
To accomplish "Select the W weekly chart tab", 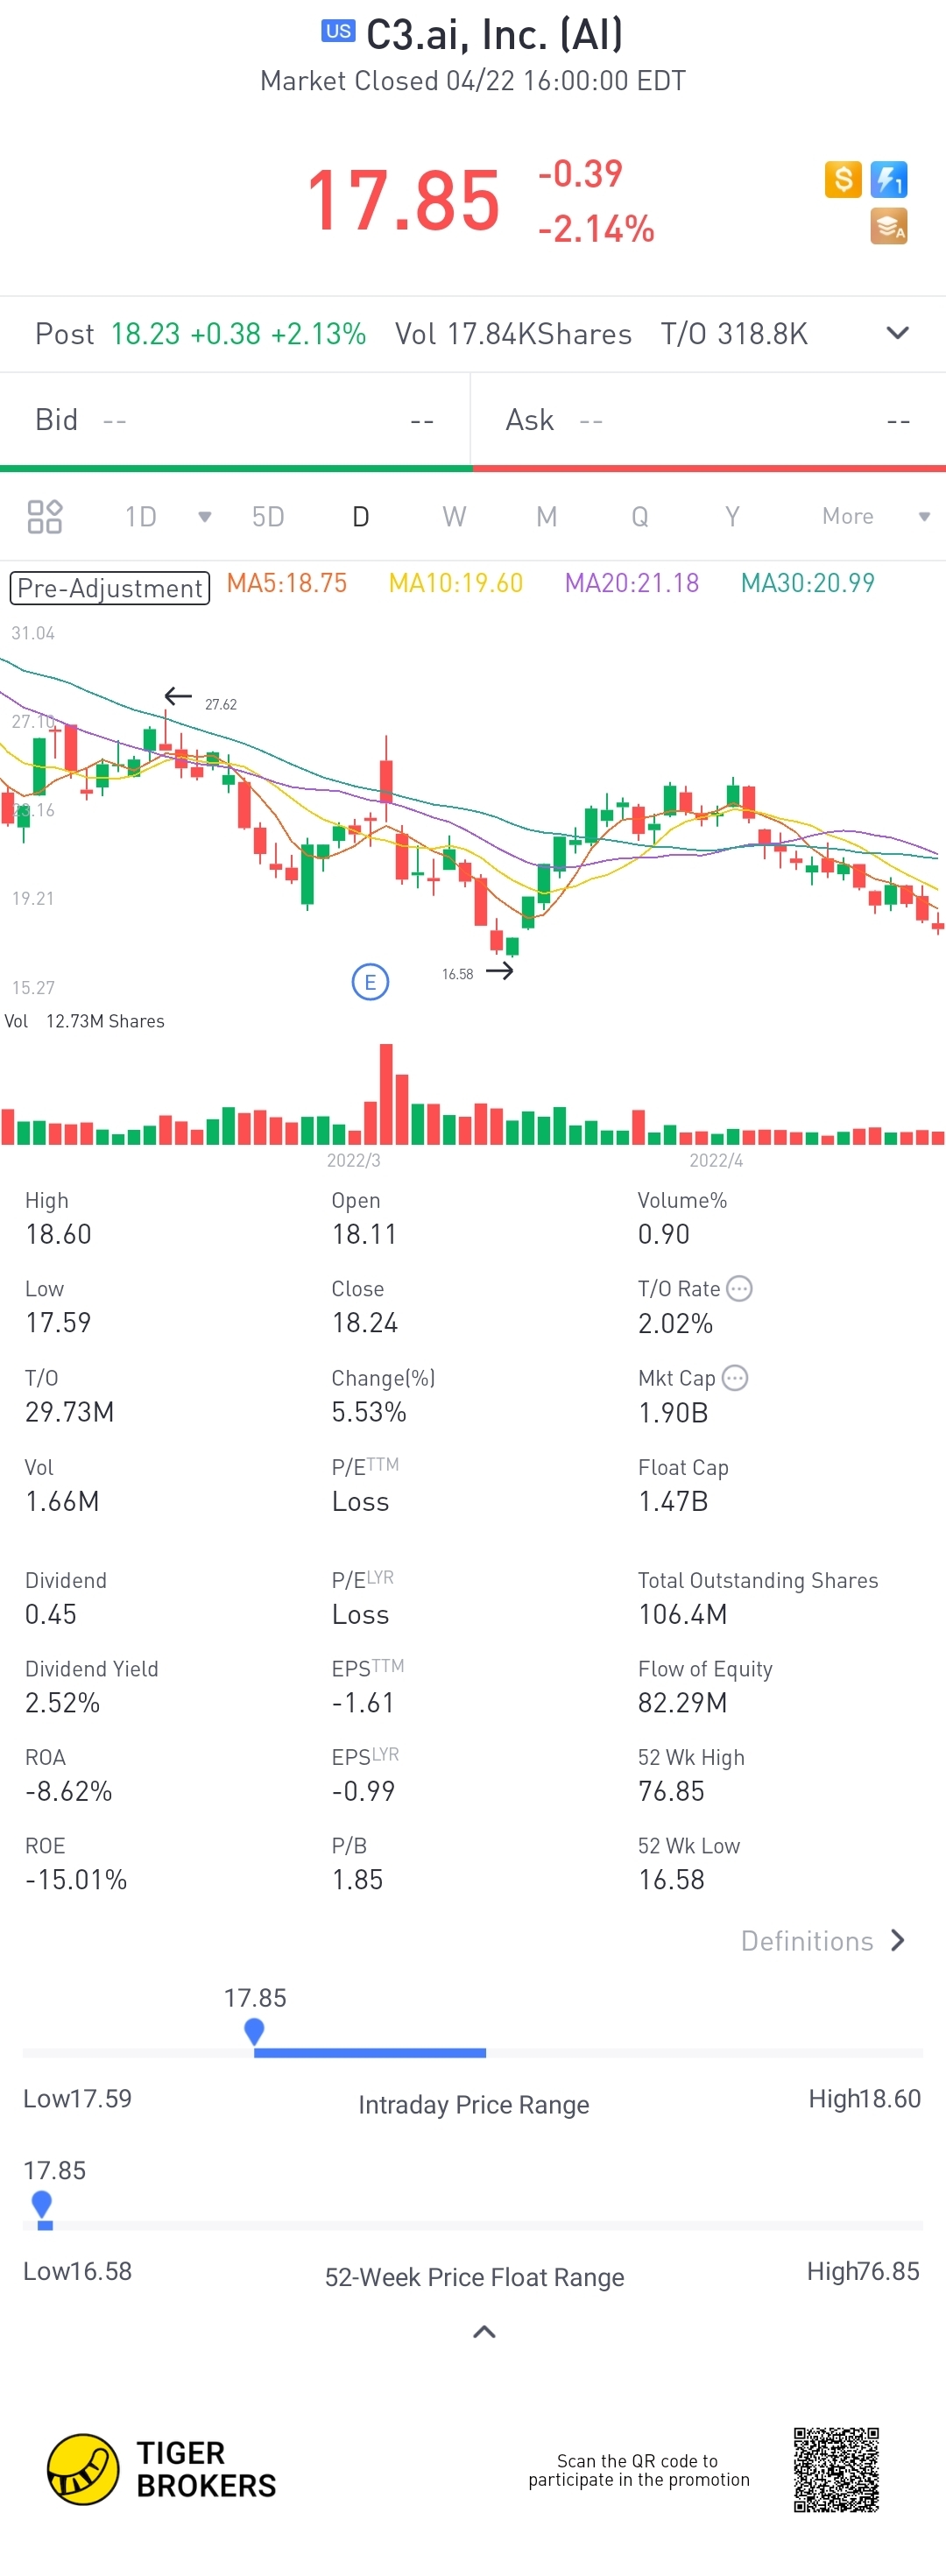I will 454,516.
